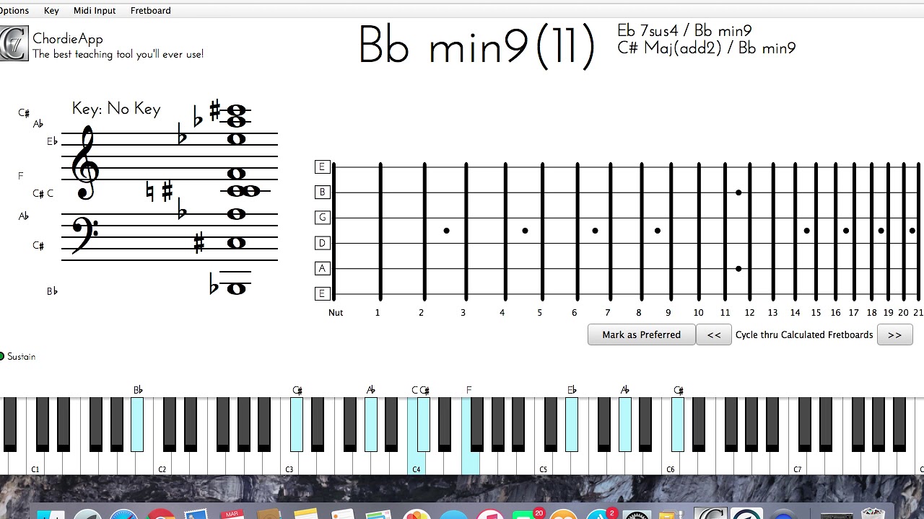Screen dimensions: 924x519
Task: Open the Midi Input menu
Action: tap(95, 10)
